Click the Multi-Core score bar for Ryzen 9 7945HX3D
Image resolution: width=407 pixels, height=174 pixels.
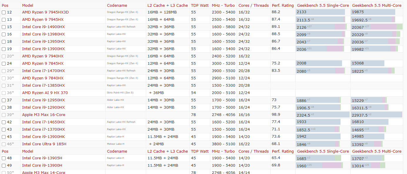(x=373, y=12)
